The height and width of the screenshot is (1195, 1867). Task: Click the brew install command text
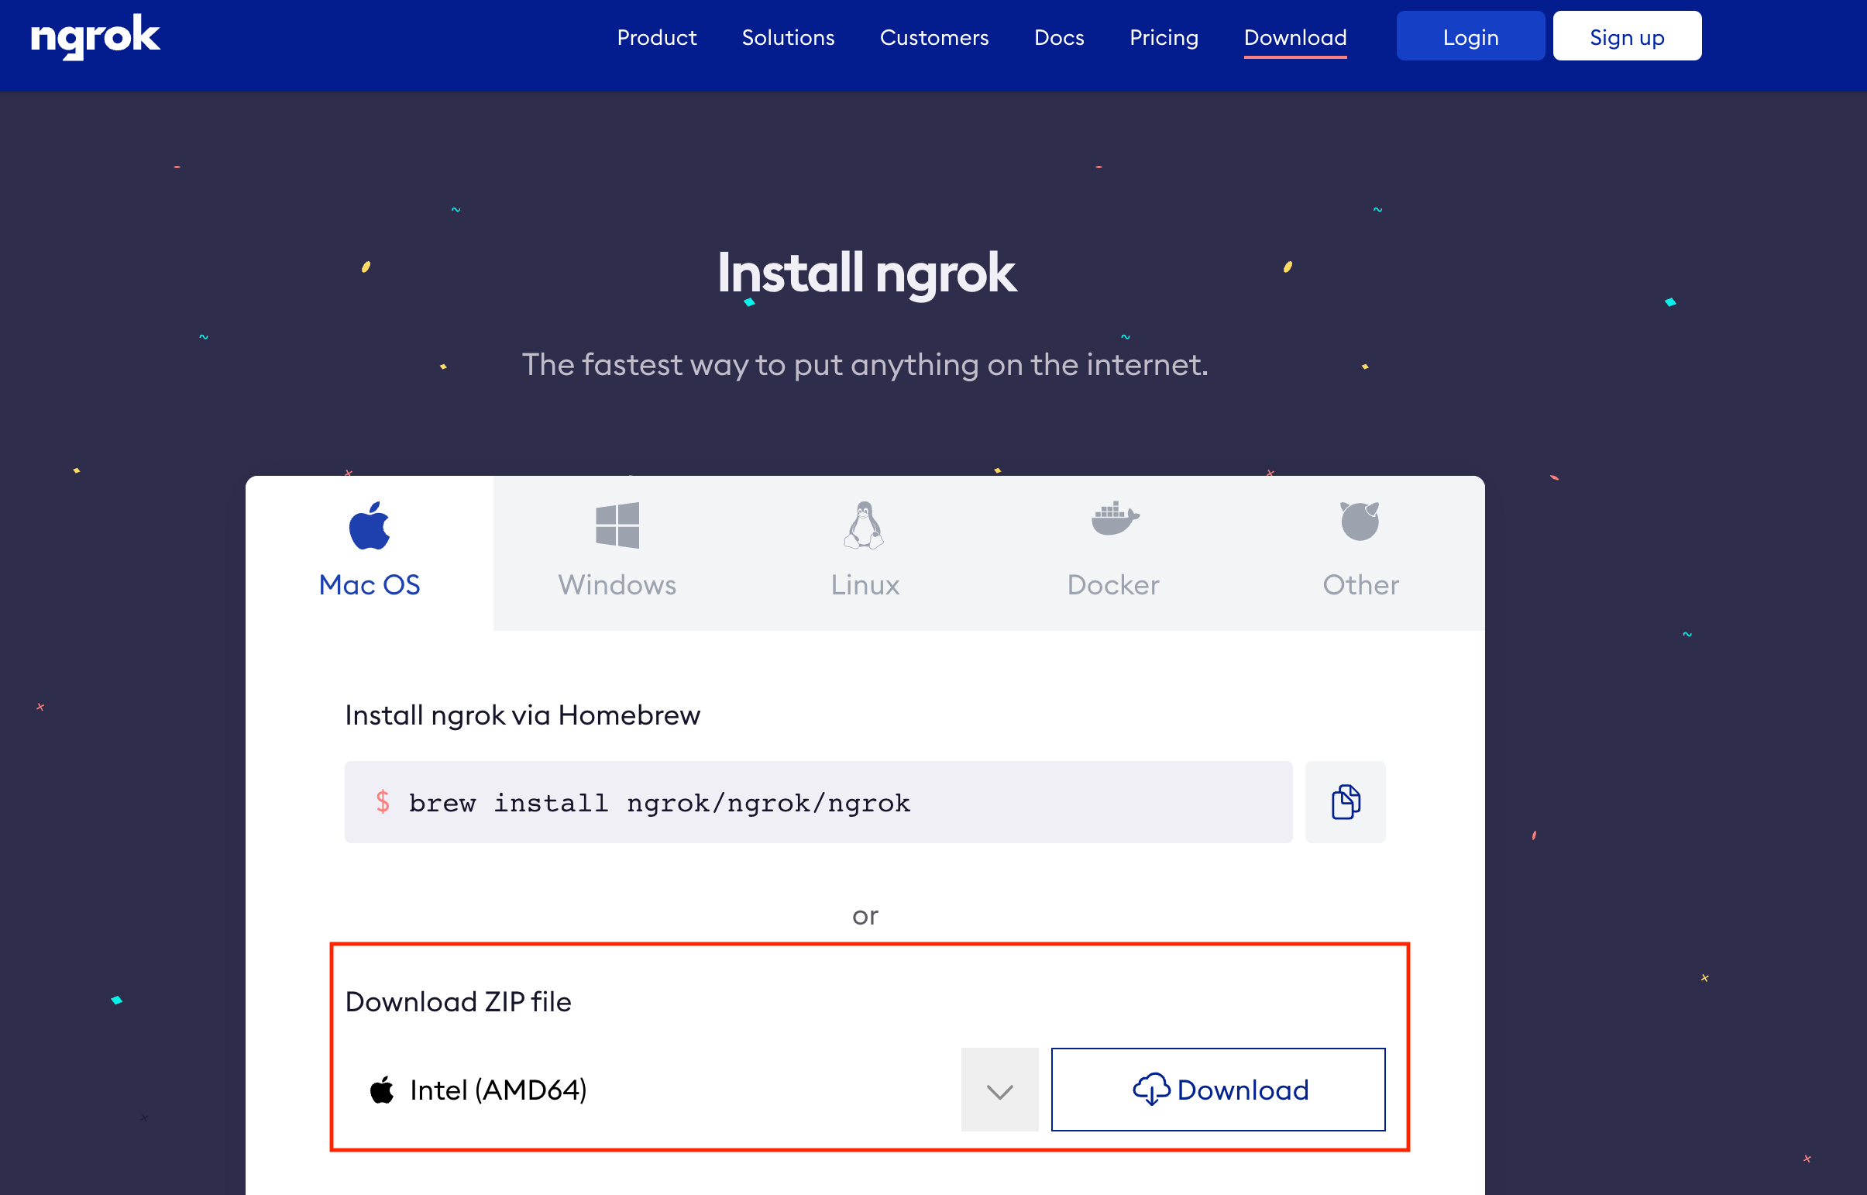pyautogui.click(x=658, y=802)
